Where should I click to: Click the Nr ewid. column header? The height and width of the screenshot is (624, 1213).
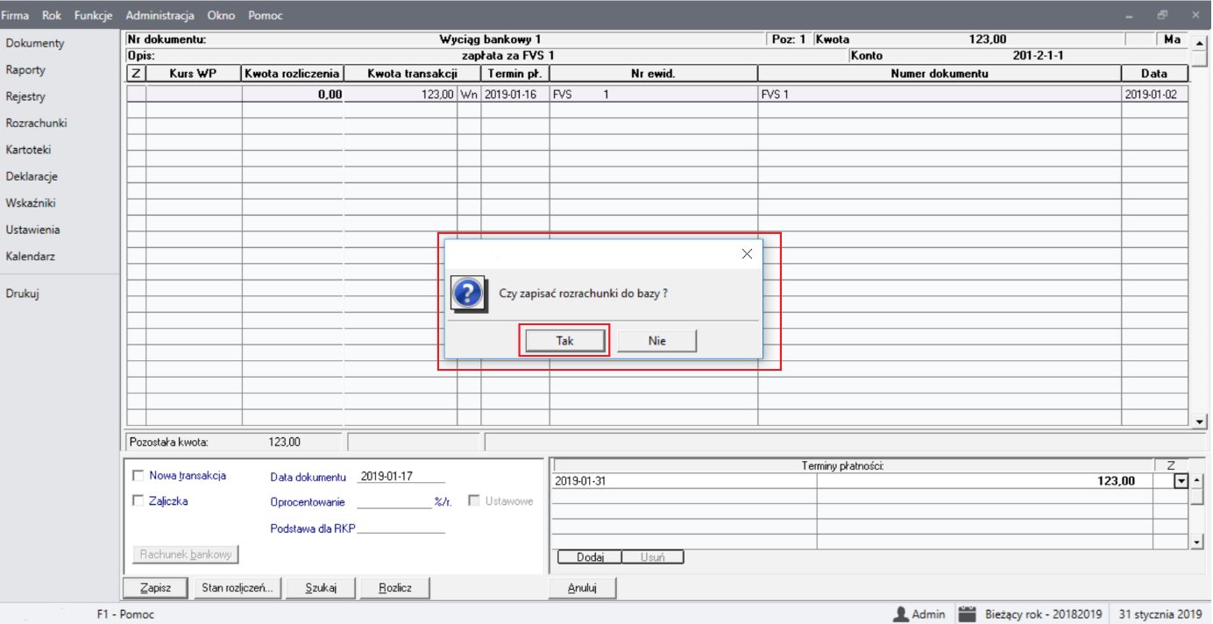point(654,74)
